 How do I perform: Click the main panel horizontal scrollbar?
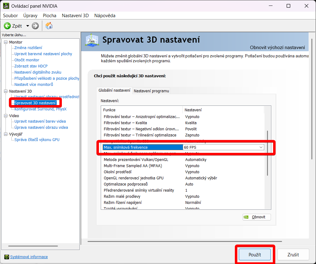pos(185,241)
